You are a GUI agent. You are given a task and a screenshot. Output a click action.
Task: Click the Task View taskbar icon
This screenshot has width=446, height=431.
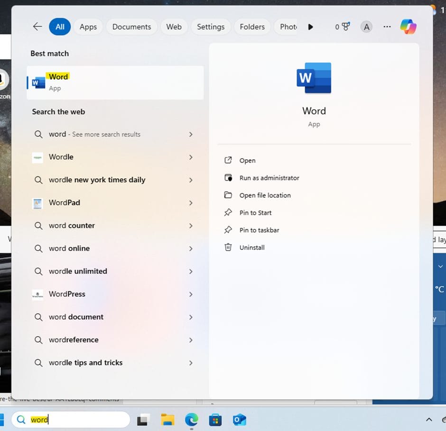click(x=143, y=420)
